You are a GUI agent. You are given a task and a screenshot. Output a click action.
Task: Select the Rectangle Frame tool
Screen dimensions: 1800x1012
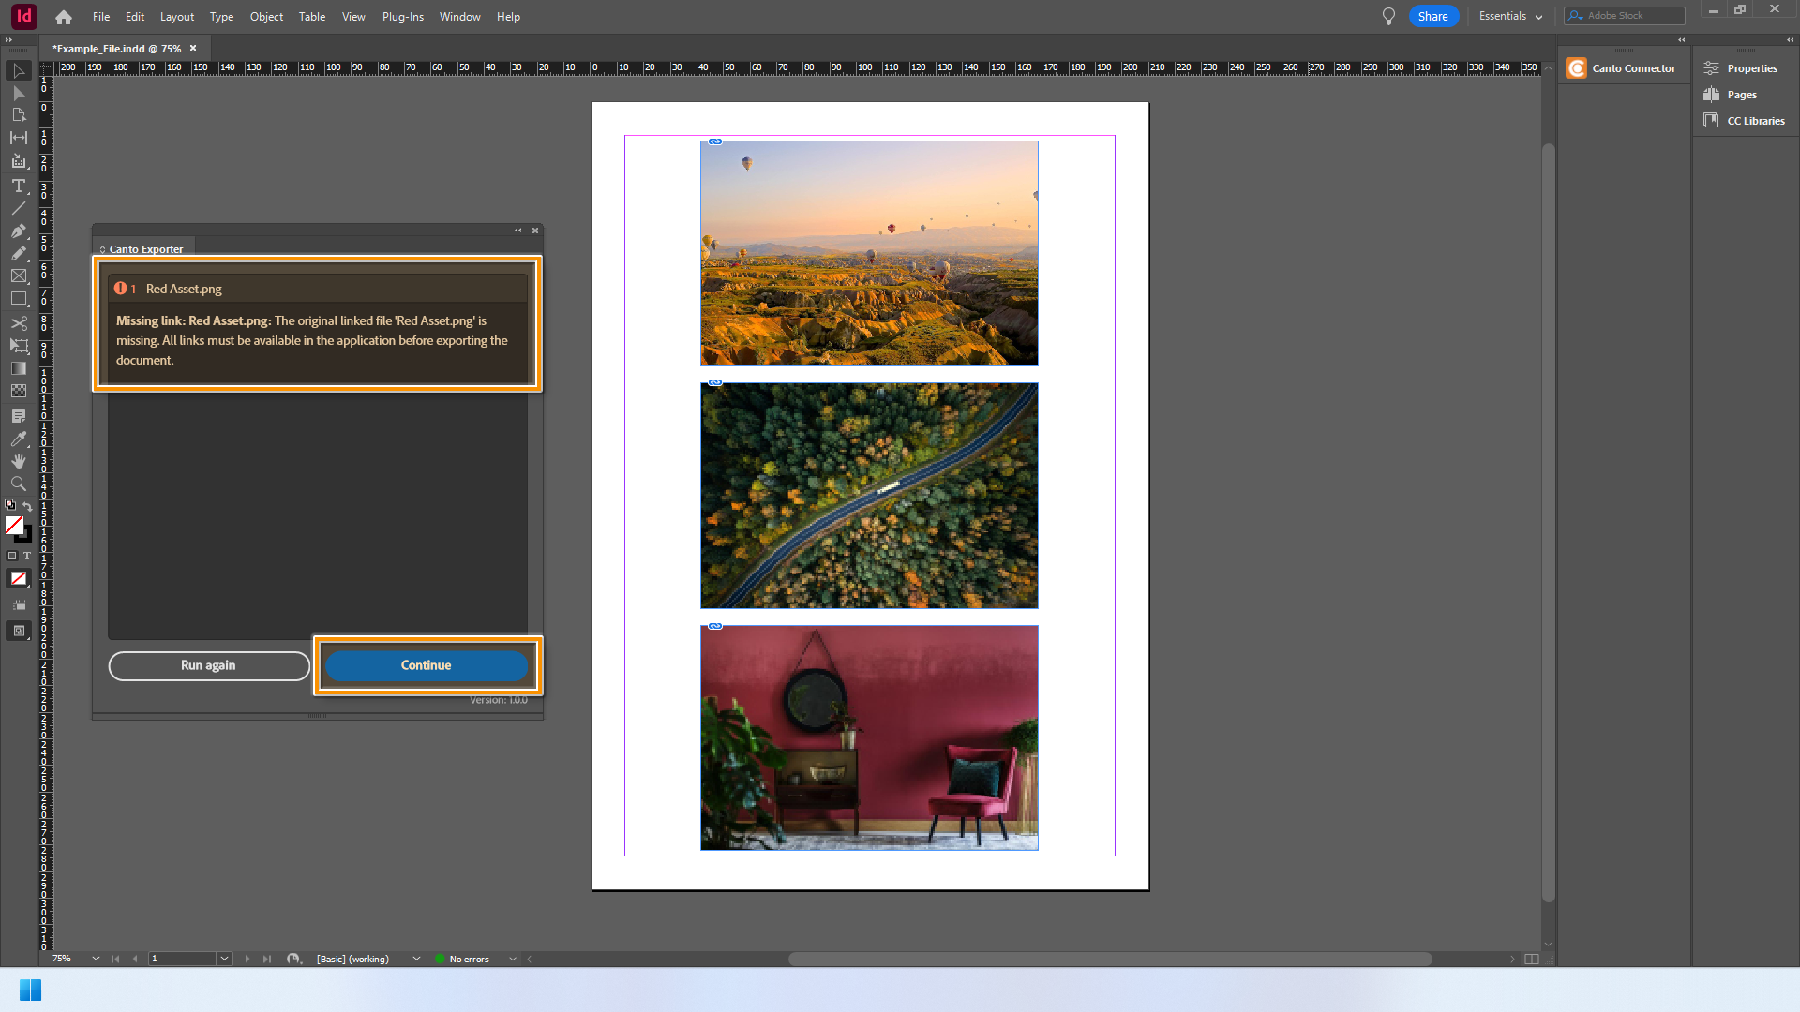point(18,276)
